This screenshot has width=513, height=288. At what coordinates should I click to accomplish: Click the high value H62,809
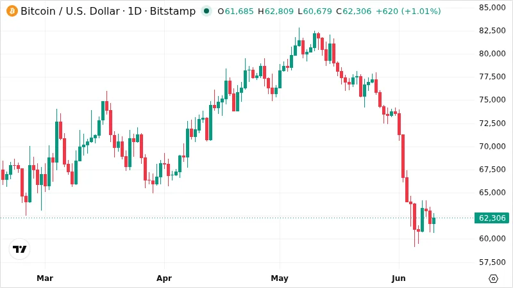[276, 12]
